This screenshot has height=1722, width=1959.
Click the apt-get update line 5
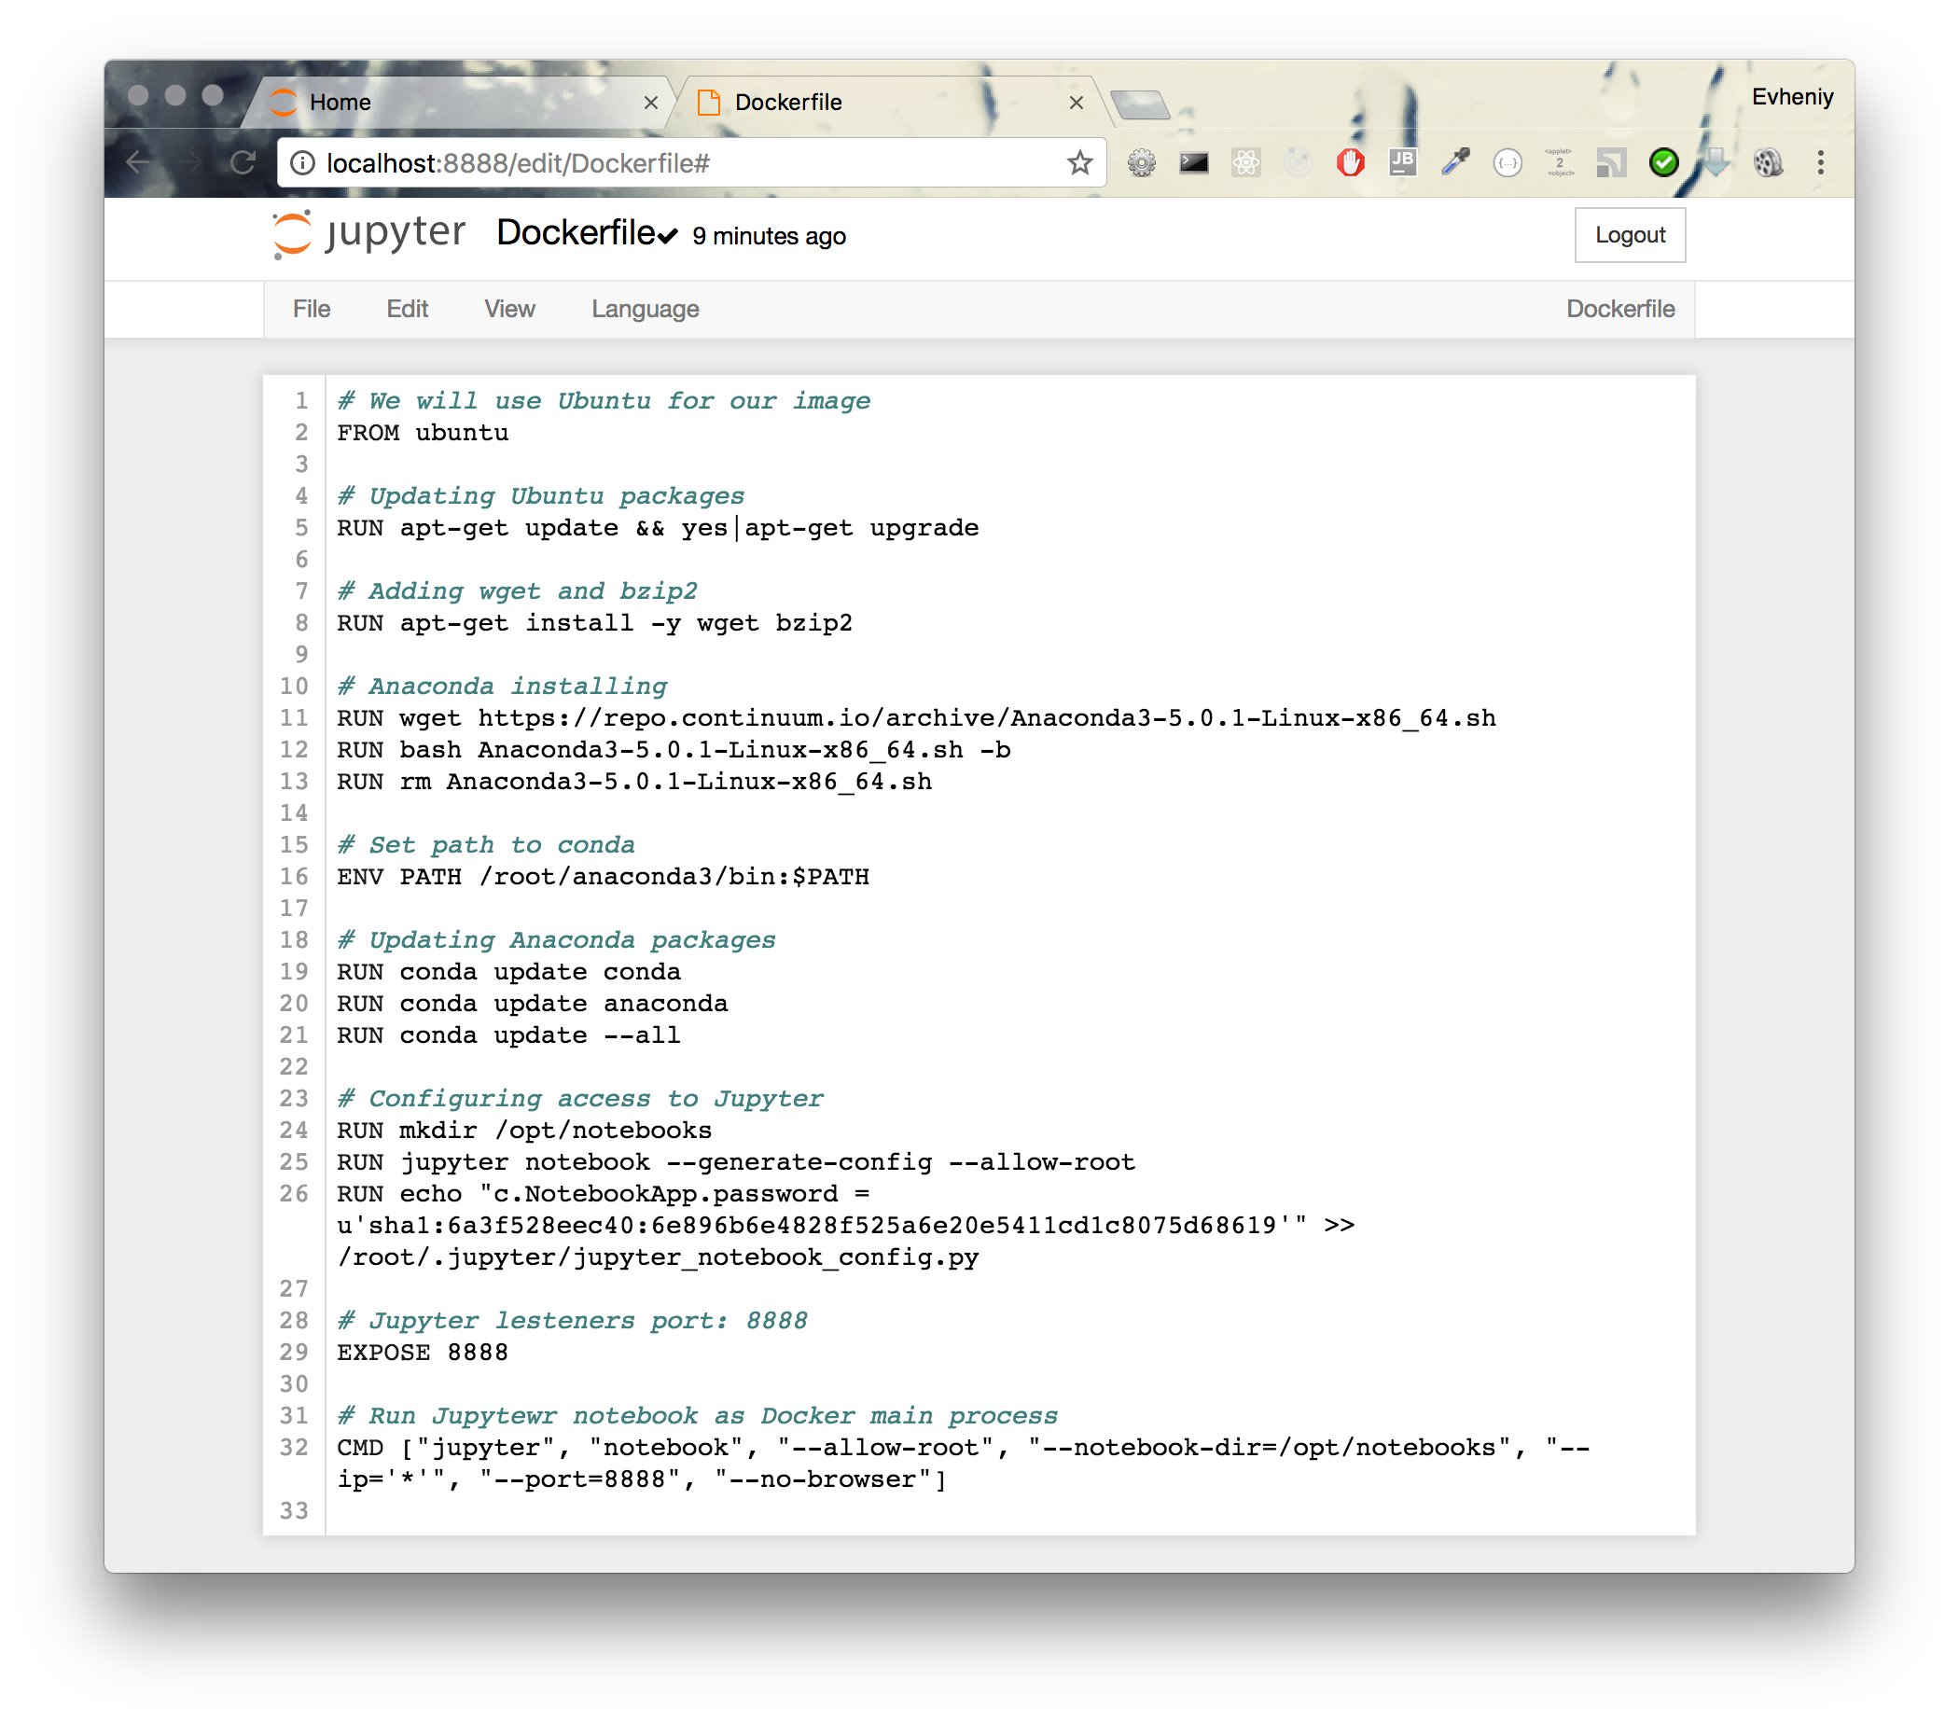coord(658,527)
